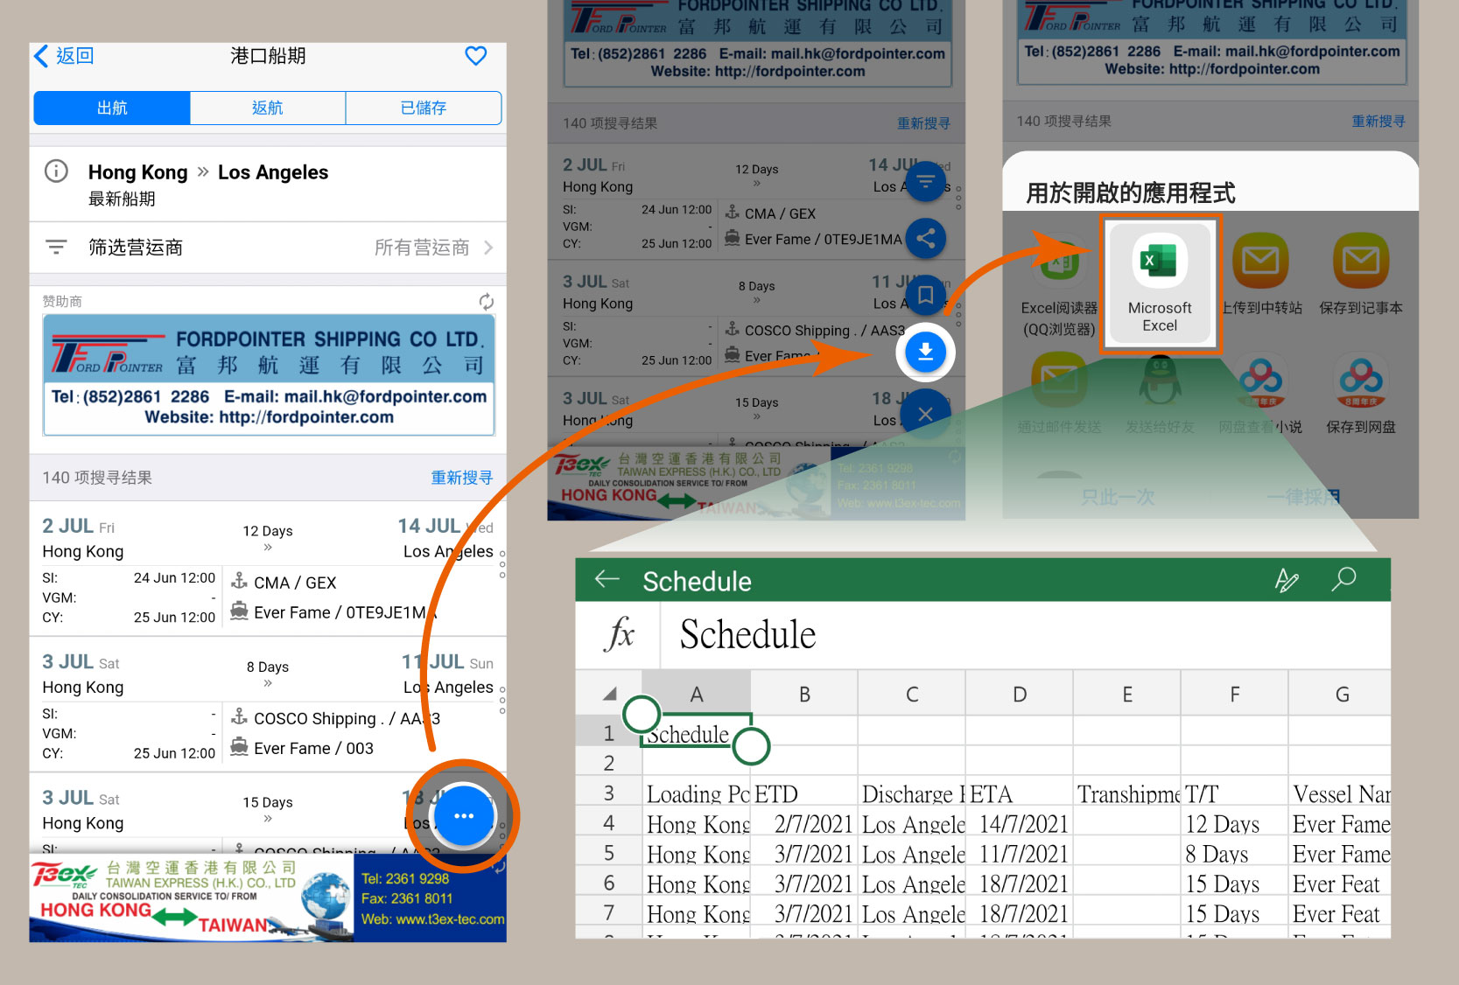Open 筛选营运商 carrier filter row
This screenshot has width=1459, height=985.
point(268,248)
